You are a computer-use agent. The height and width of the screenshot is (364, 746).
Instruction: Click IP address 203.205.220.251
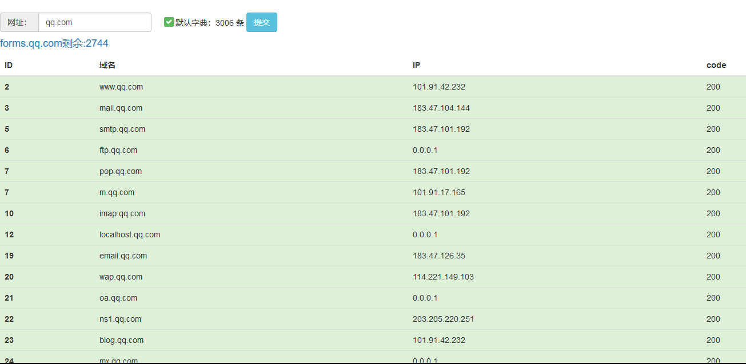[443, 319]
